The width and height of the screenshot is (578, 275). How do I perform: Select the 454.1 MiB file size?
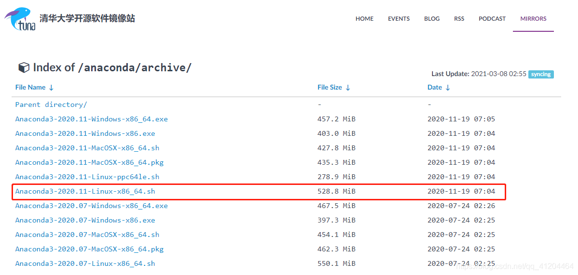coord(336,235)
